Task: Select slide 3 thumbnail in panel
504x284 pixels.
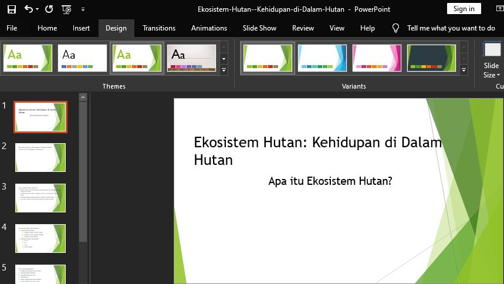Action: click(x=40, y=198)
